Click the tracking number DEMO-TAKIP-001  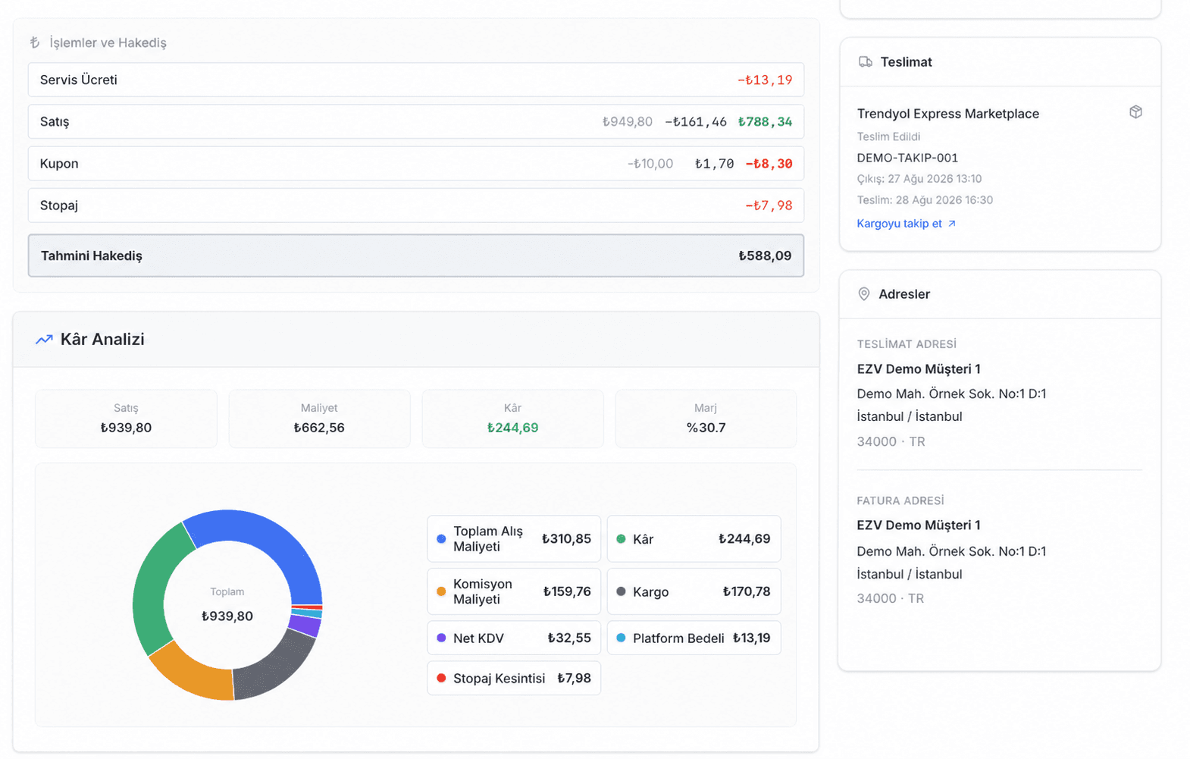click(907, 158)
